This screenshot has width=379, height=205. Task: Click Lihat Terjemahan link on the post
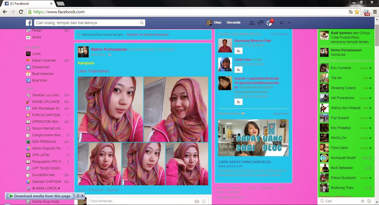[x=93, y=71]
